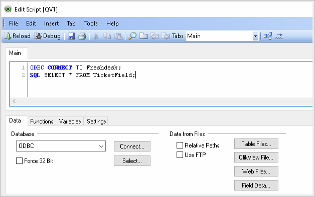Image resolution: width=315 pixels, height=197 pixels.
Task: Click the script editor's left scroll arrow
Action: pos(14,101)
